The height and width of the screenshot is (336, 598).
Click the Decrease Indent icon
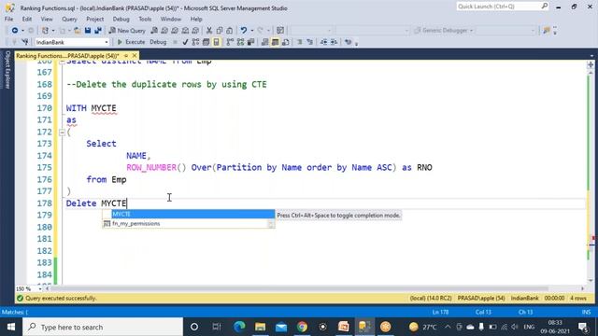323,42
